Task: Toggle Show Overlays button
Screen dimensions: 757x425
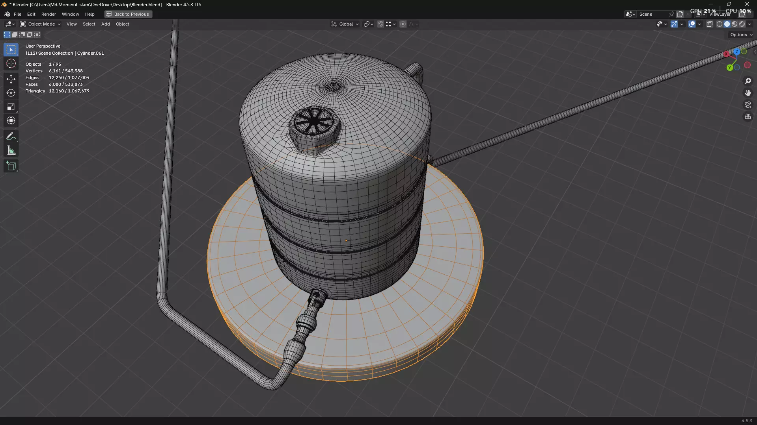Action: coord(692,24)
